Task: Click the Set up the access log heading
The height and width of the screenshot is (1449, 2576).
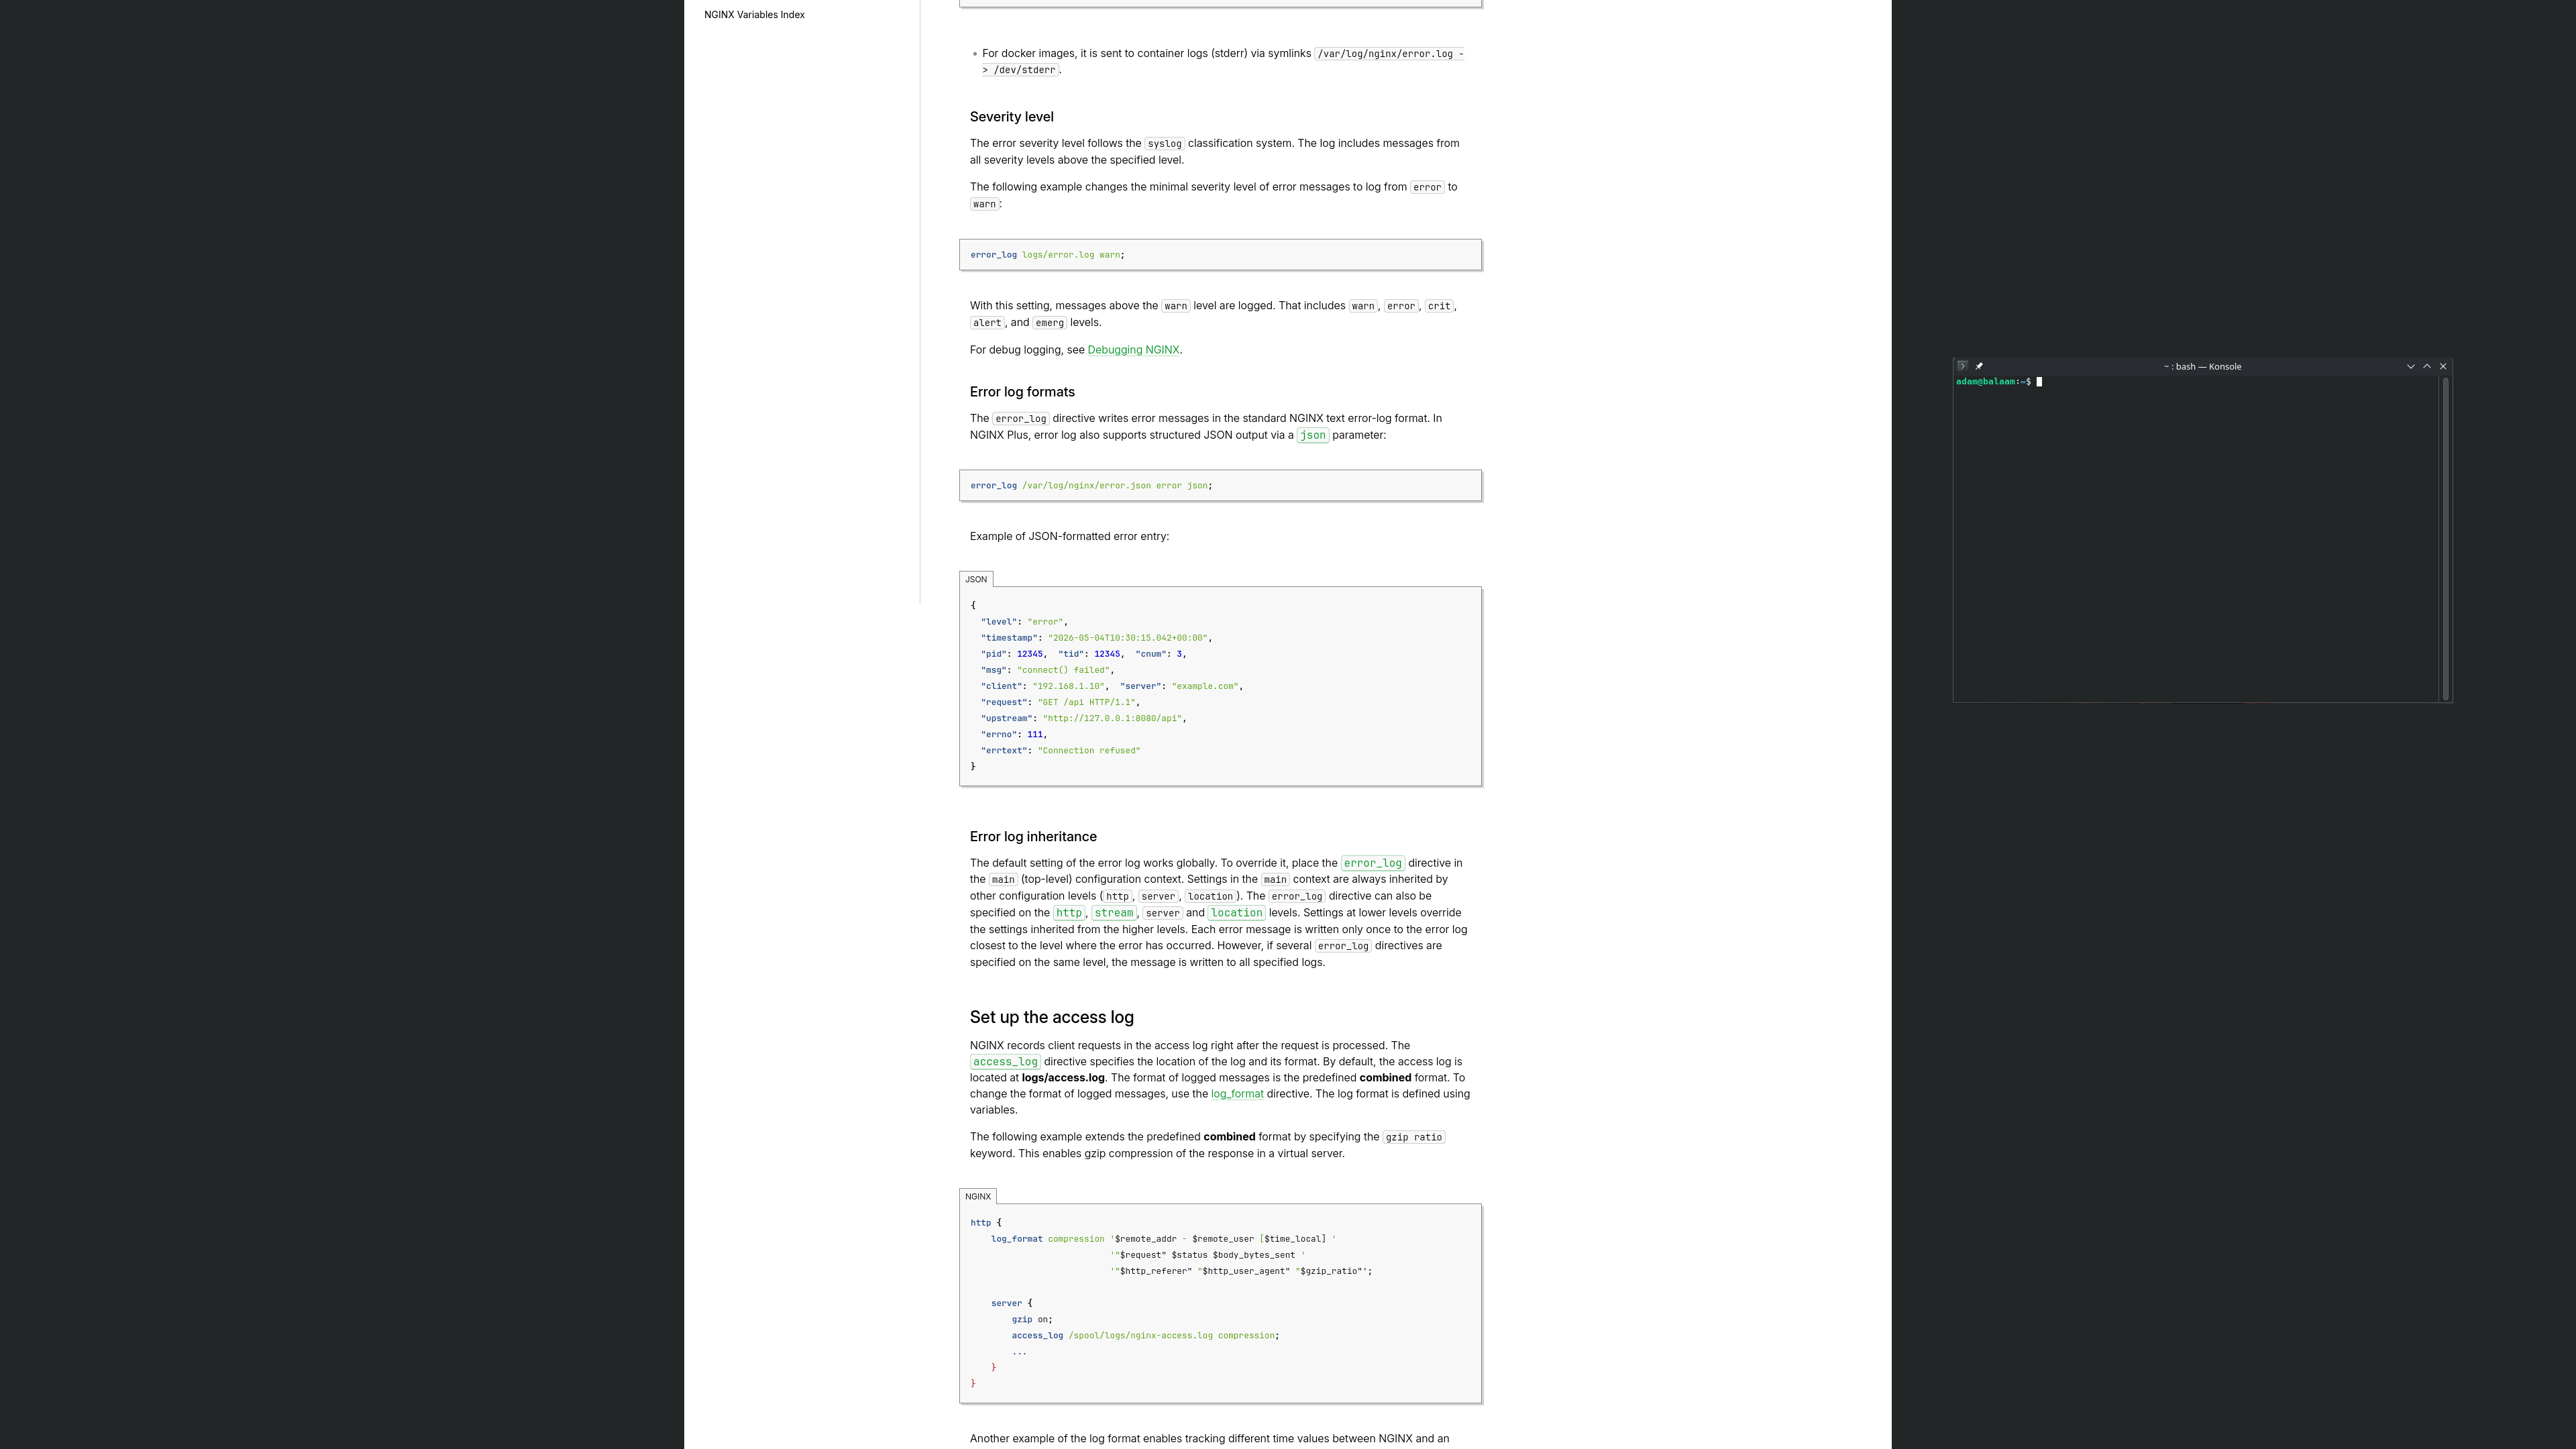Action: point(1051,1017)
